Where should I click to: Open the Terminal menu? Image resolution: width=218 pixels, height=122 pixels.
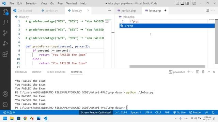click(72, 3)
